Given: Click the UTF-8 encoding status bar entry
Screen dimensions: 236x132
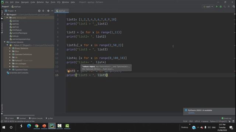Looking at the screenshot, I should (x=197, y=121).
